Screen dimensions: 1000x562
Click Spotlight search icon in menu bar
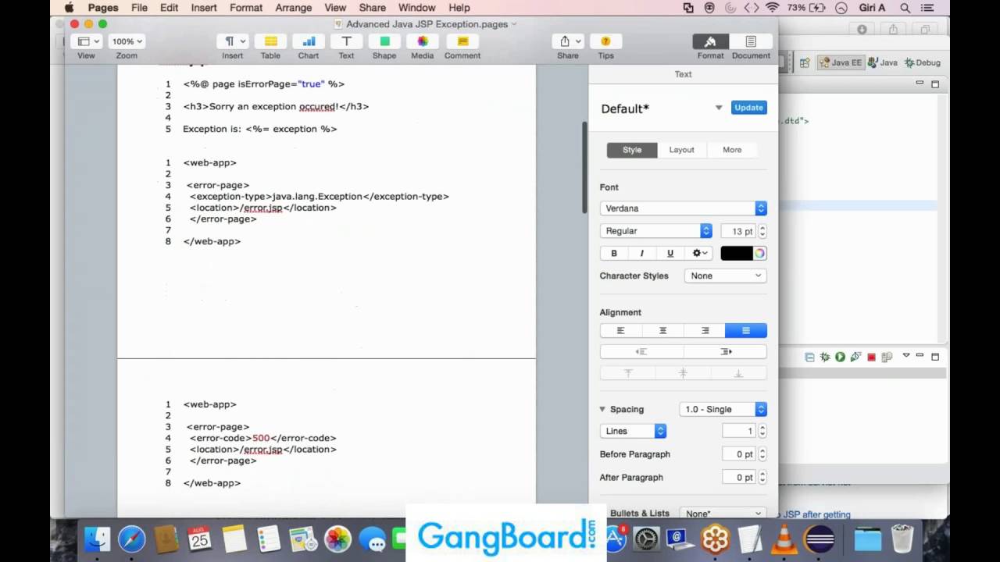point(905,8)
